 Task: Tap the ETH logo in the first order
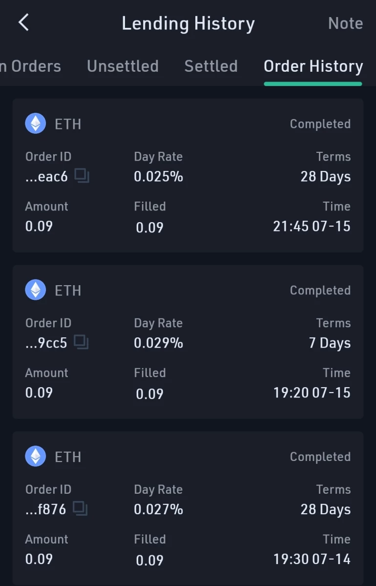pos(36,124)
